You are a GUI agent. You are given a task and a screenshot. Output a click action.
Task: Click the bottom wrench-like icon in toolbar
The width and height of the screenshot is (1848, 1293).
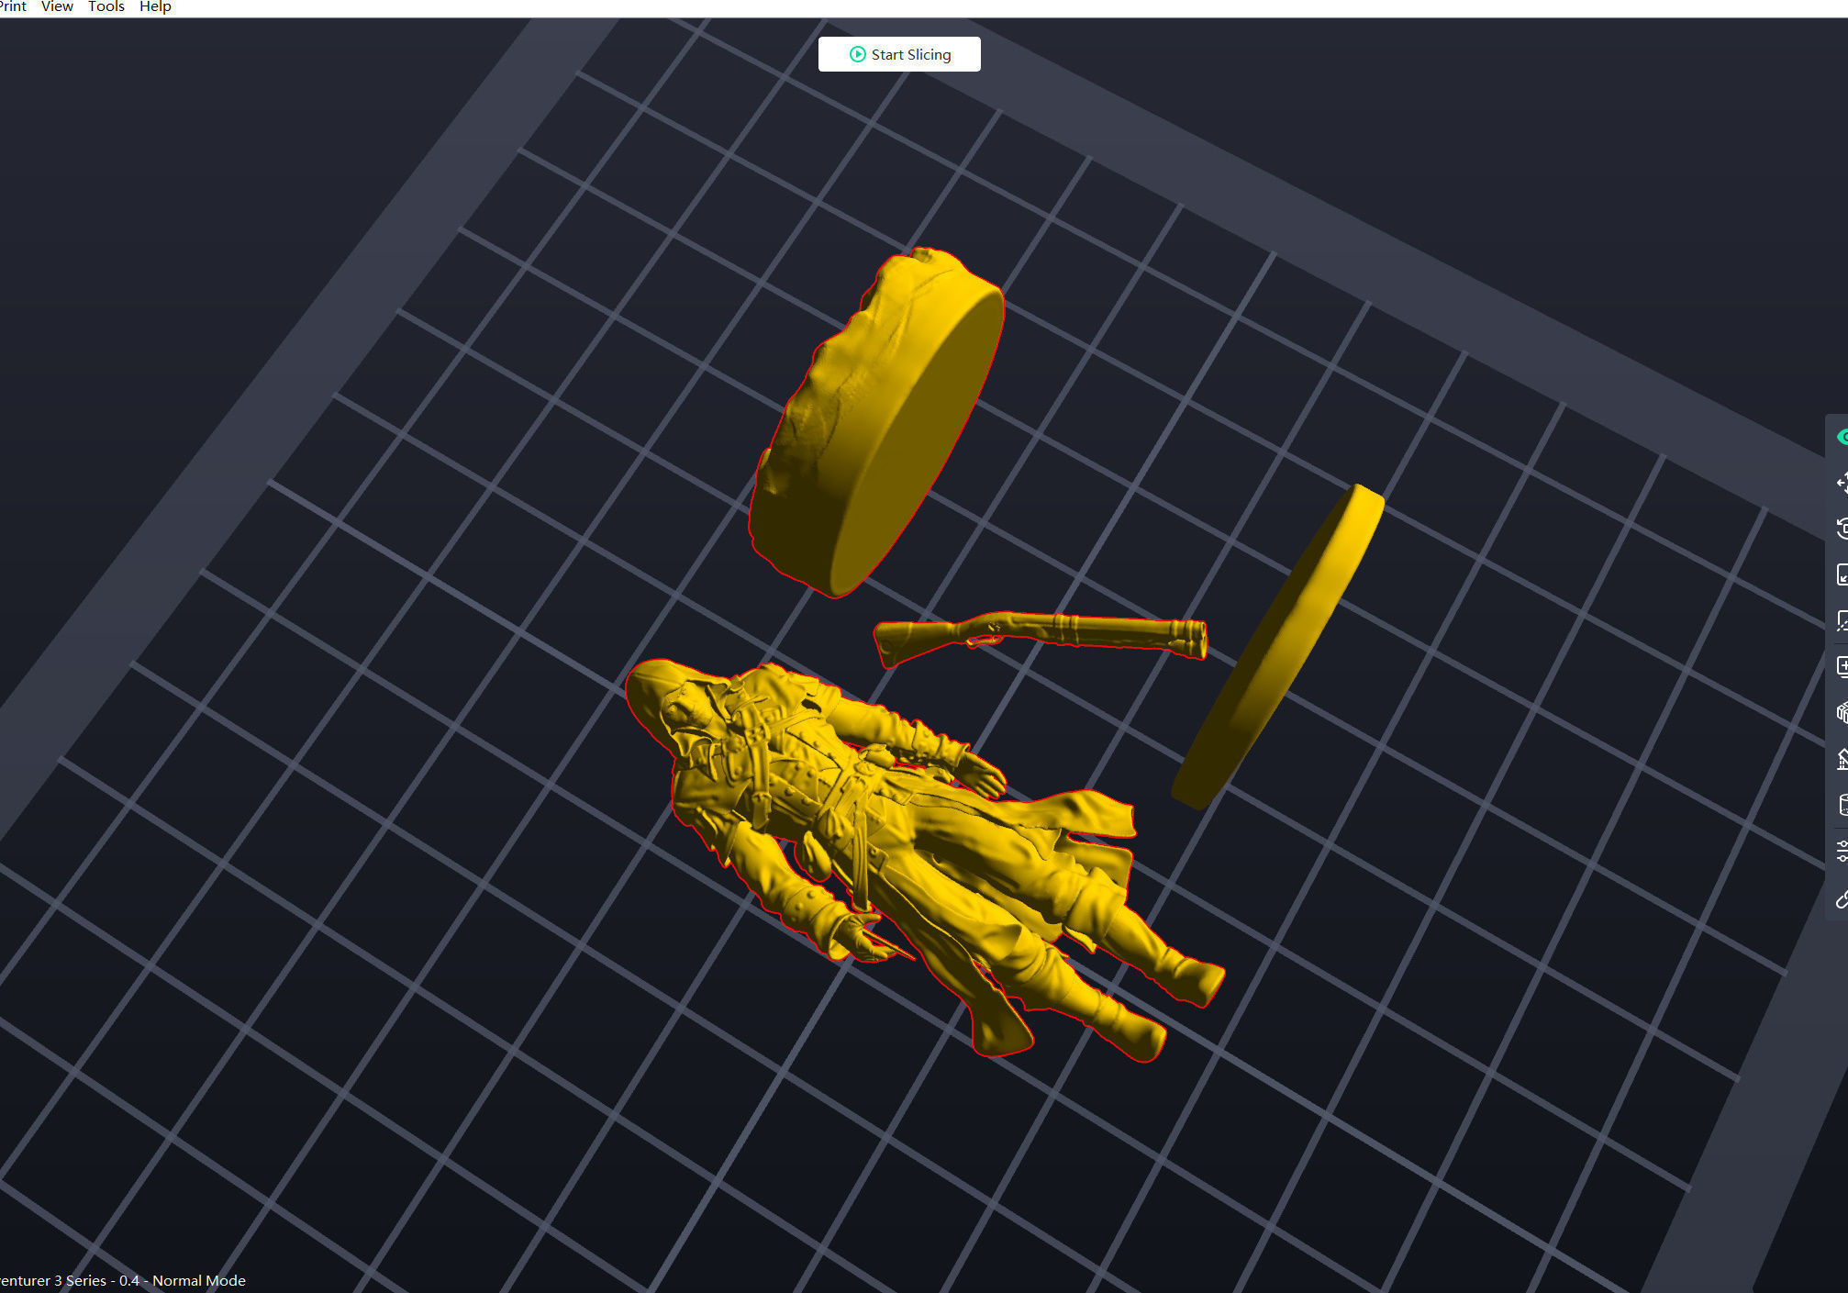(1842, 898)
